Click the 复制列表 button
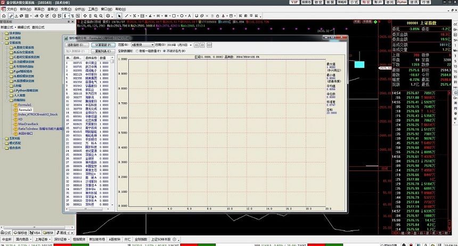This screenshot has width=458, height=246. point(103,51)
